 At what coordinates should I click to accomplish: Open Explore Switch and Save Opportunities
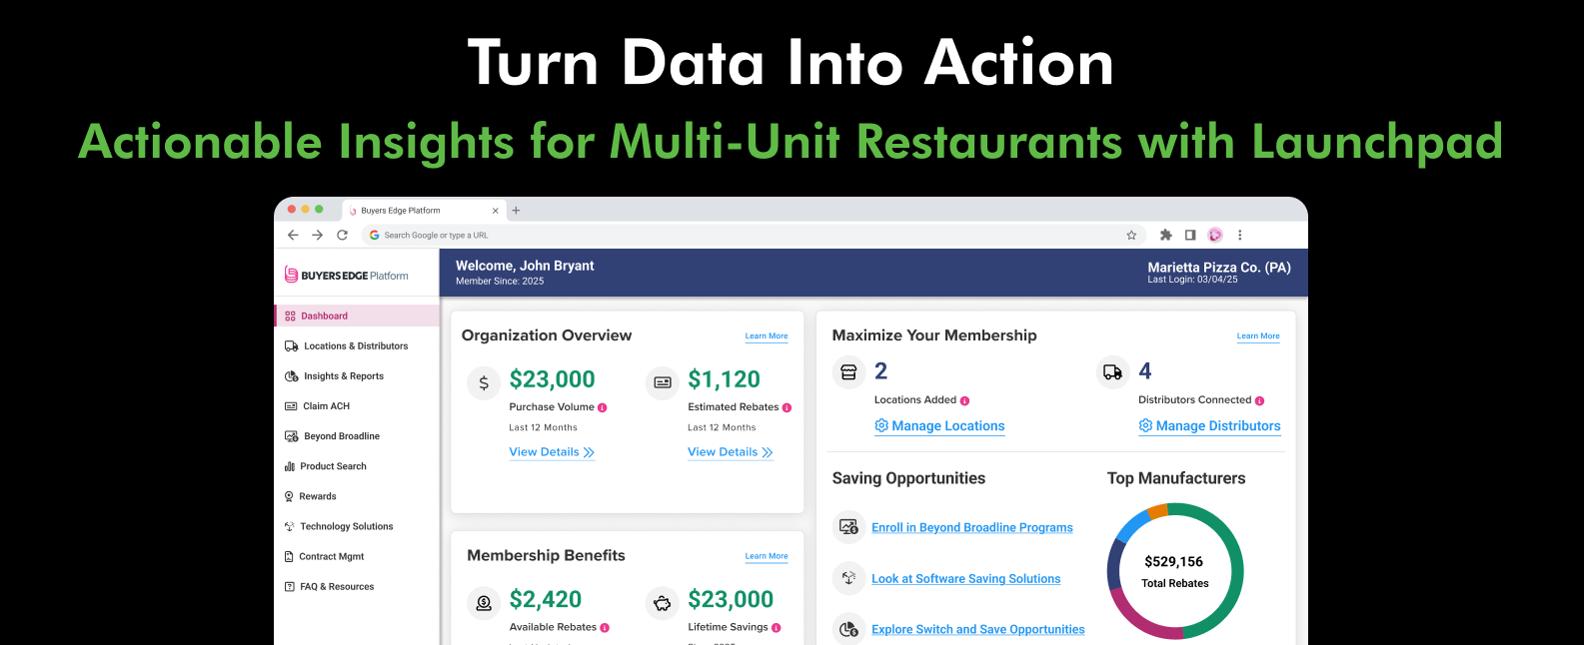[x=978, y=630]
